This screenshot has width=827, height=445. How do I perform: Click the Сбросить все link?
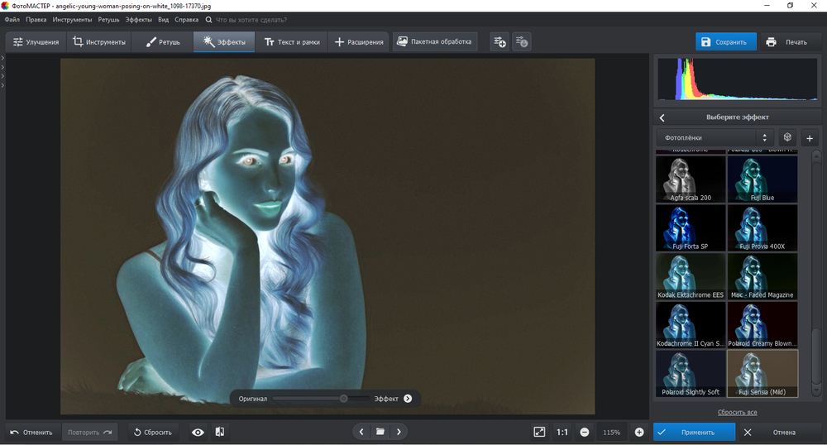click(737, 412)
